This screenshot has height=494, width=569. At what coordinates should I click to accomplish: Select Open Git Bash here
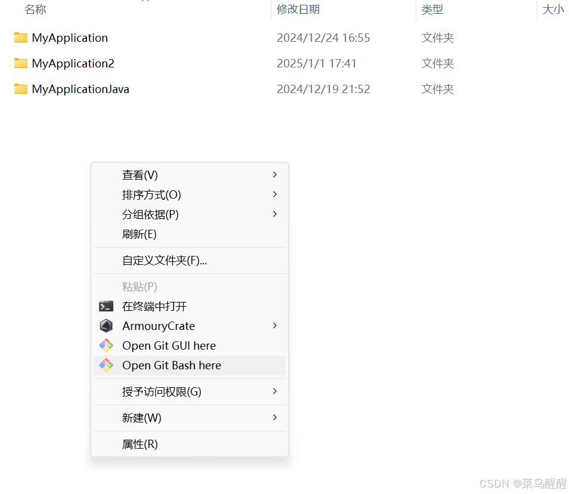pyautogui.click(x=190, y=365)
